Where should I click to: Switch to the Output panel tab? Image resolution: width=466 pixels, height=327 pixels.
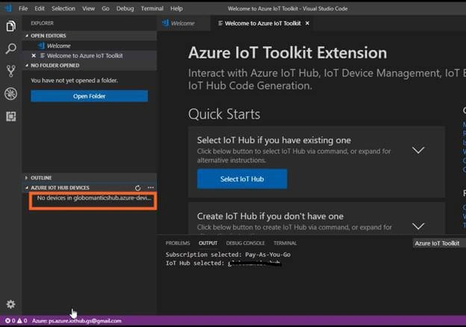(x=208, y=243)
